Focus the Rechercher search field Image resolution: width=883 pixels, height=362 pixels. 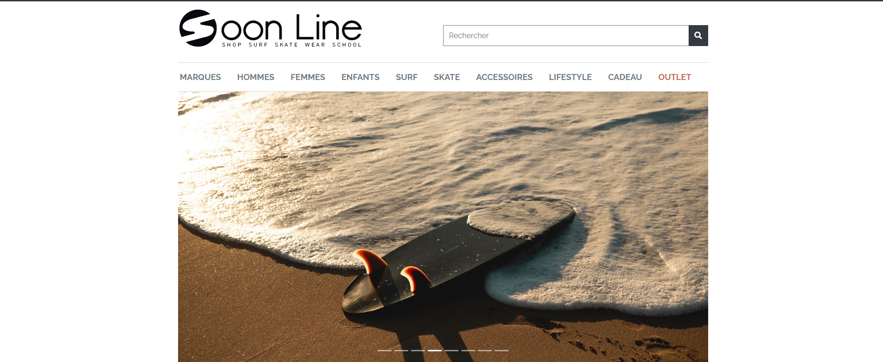(566, 35)
